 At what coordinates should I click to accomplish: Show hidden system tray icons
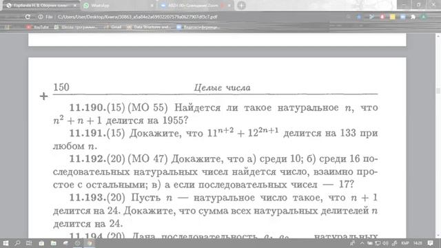tap(362, 243)
